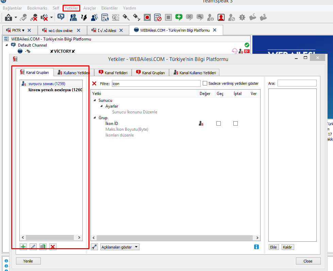Viewport: 333px width, 271px height.
Task: Open server list icon with globe
Action: pos(105,17)
